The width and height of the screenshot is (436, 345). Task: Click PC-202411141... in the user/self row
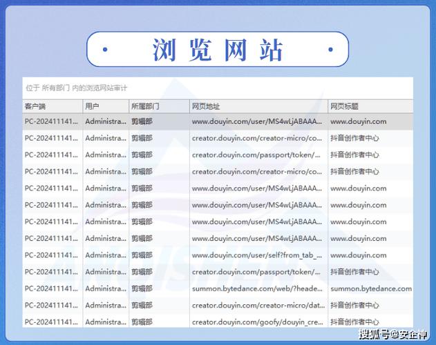click(x=51, y=255)
